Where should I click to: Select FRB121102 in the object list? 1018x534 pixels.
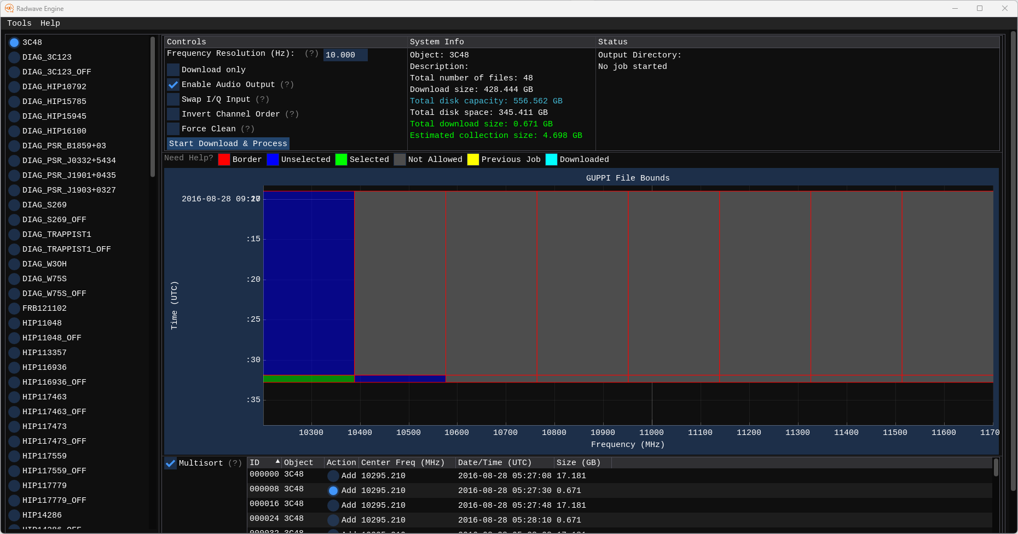click(x=14, y=308)
